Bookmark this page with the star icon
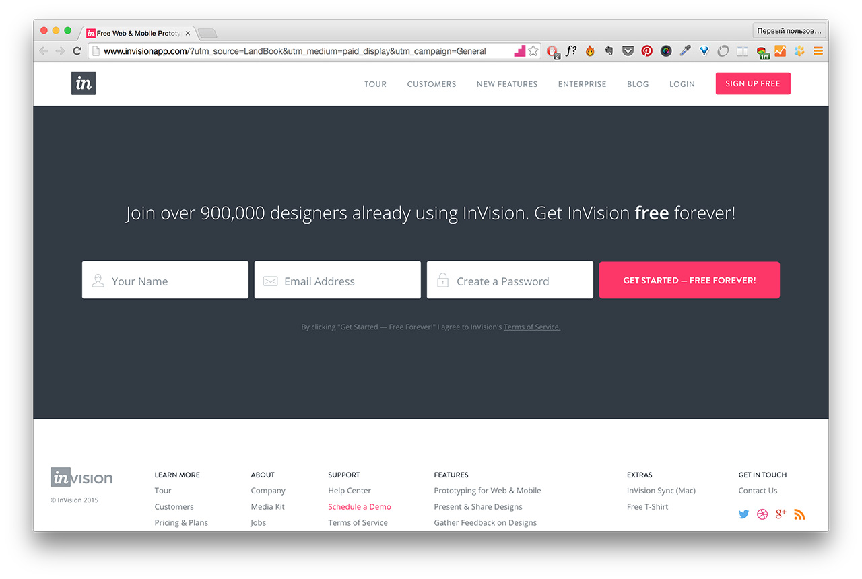This screenshot has height=579, width=862. (533, 50)
